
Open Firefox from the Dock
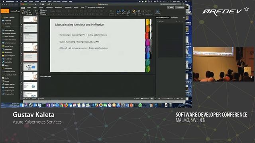point(66,105)
